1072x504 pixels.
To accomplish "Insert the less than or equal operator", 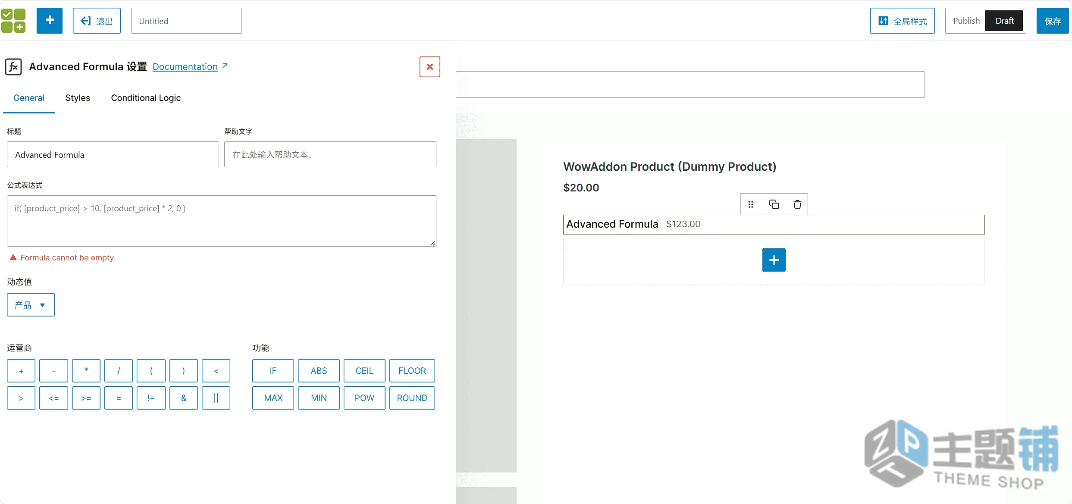I will pyautogui.click(x=53, y=398).
